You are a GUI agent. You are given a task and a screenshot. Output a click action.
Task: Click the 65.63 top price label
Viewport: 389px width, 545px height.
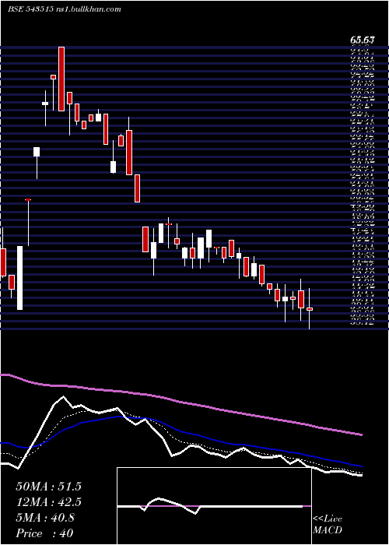(x=362, y=40)
